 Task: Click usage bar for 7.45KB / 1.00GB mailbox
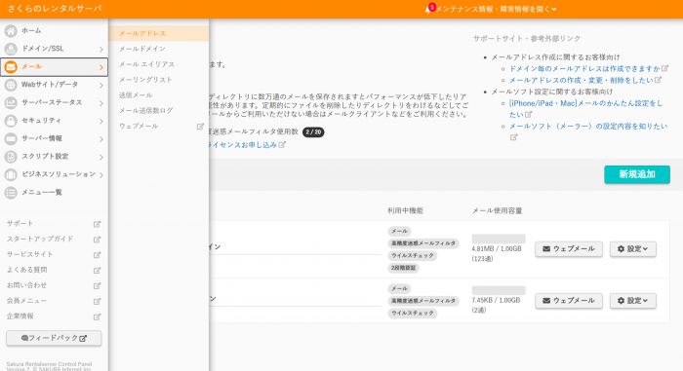[499, 290]
